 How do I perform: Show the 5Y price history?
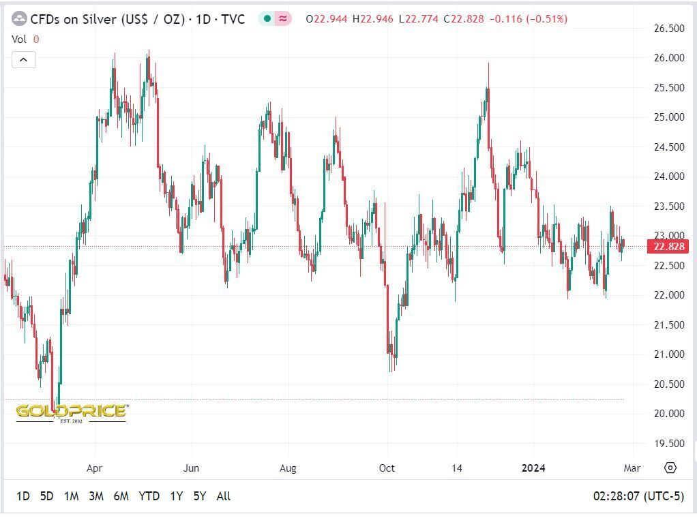pos(199,496)
